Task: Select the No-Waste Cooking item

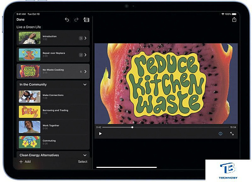Action: click(53, 71)
